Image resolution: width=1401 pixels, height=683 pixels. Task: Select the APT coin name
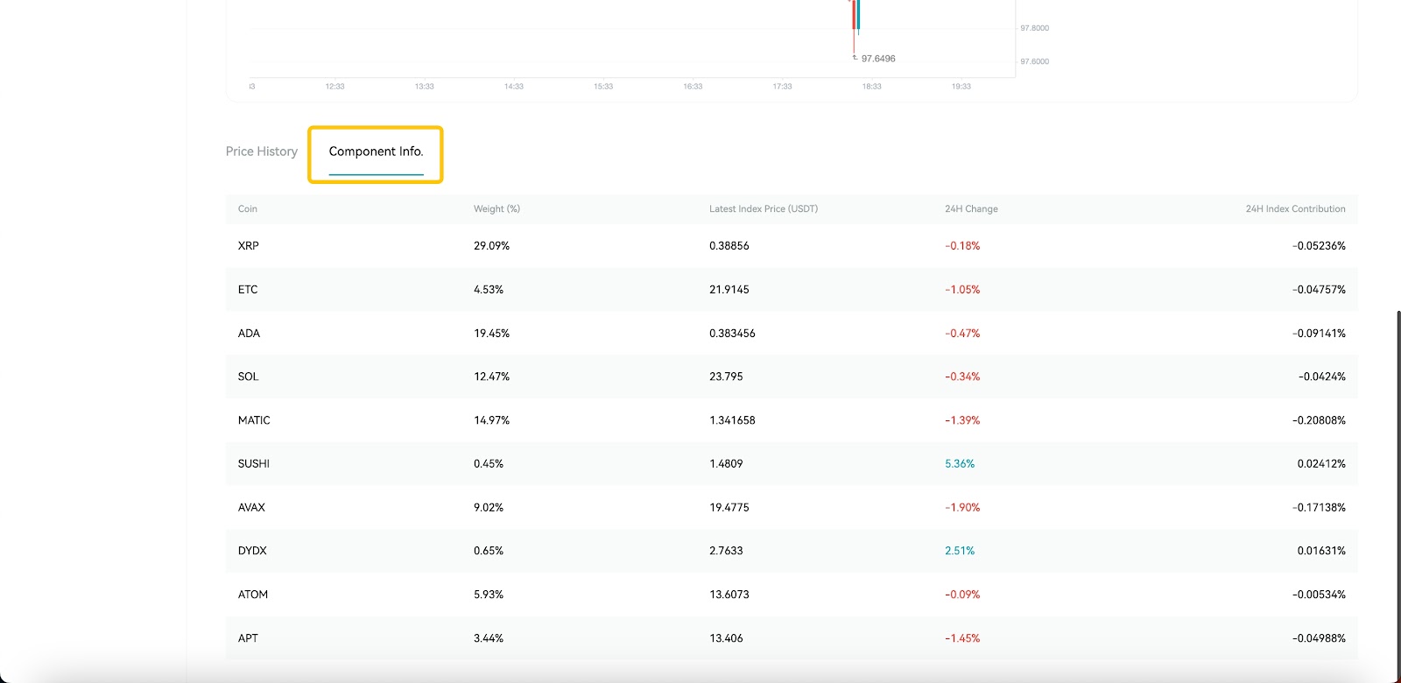click(x=248, y=638)
